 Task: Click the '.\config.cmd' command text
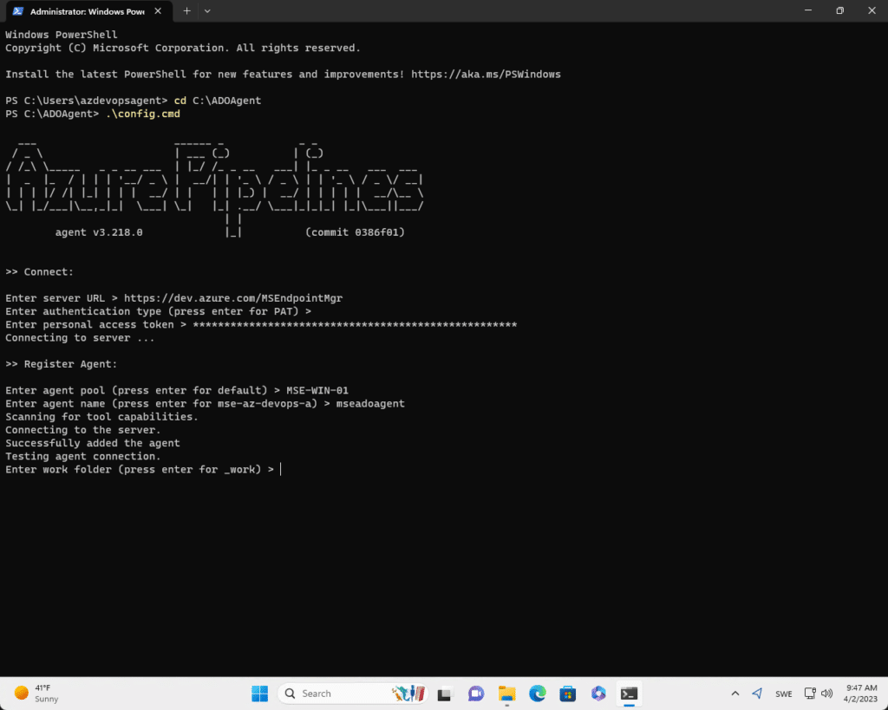click(143, 114)
